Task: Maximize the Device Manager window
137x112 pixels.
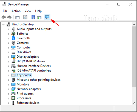Action: (119, 4)
